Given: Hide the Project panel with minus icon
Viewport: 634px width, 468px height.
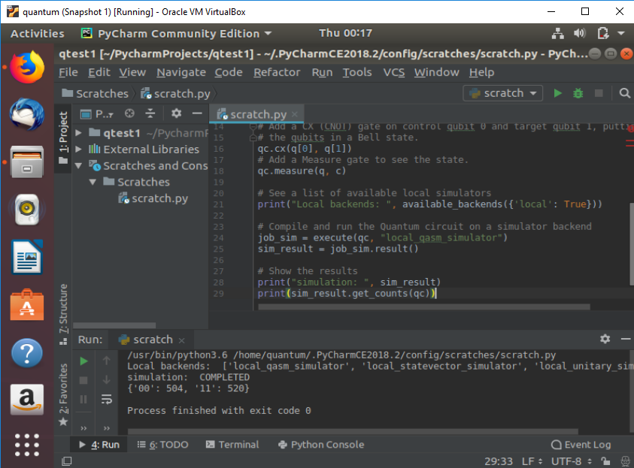Looking at the screenshot, I should coord(197,113).
